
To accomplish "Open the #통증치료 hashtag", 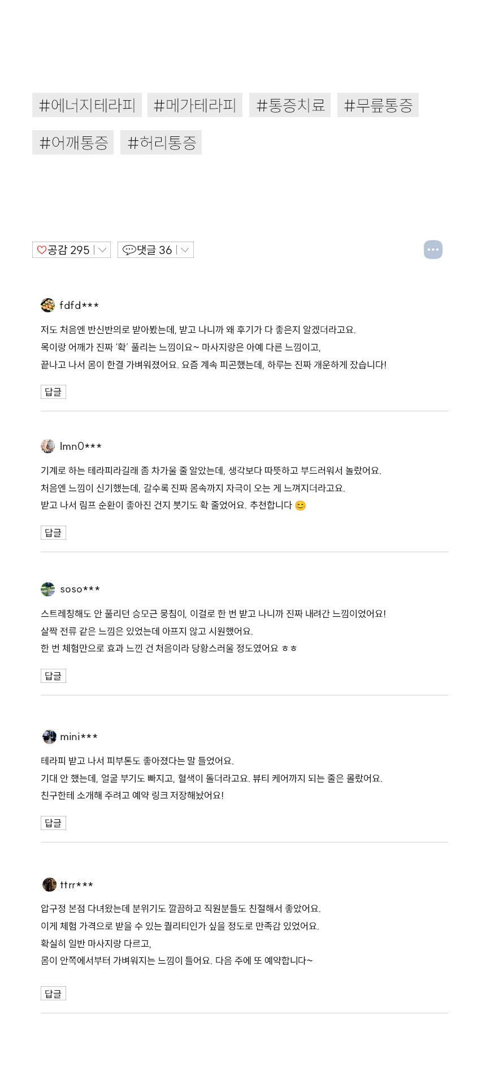I will click(x=290, y=105).
